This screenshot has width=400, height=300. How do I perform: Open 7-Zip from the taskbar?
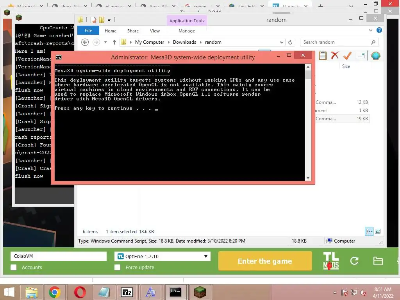(127, 292)
